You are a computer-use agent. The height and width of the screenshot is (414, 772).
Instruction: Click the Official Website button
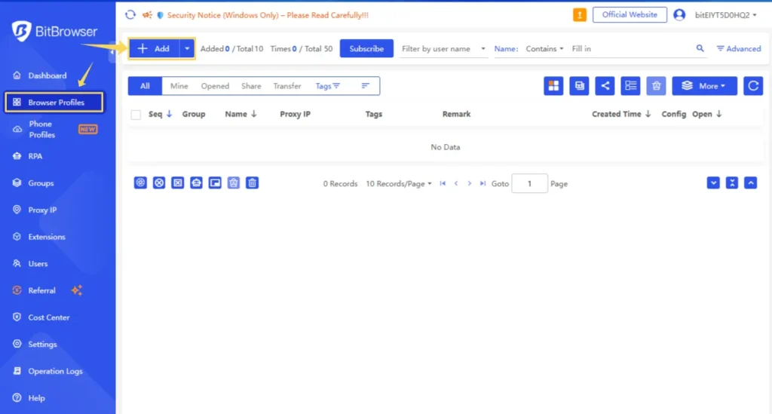coord(630,15)
